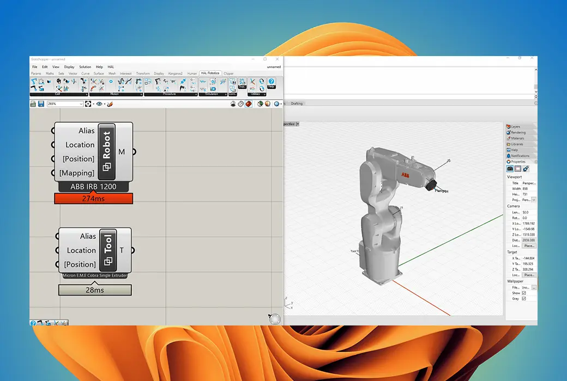Click the Rhino command area scrollbar
Viewport: 567px width, 381px height.
click(535, 81)
